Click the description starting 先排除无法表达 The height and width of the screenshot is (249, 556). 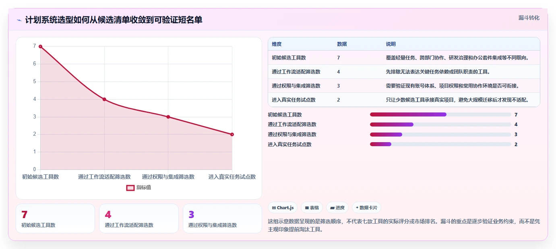click(x=438, y=72)
